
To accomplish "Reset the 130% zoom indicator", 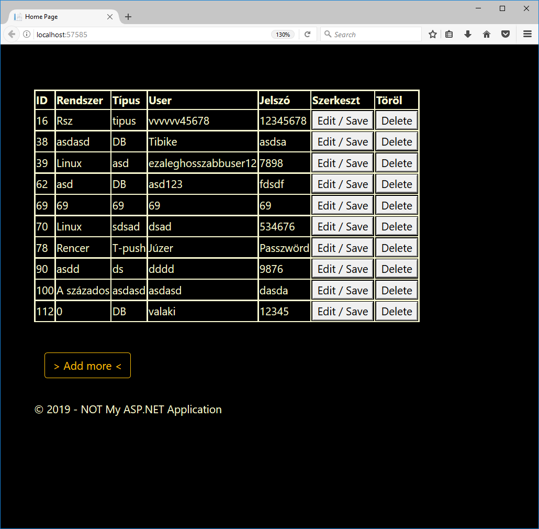I will (x=283, y=35).
